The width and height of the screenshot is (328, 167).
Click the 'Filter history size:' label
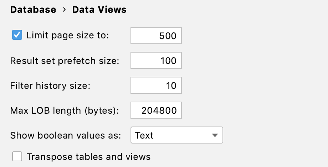(51, 86)
